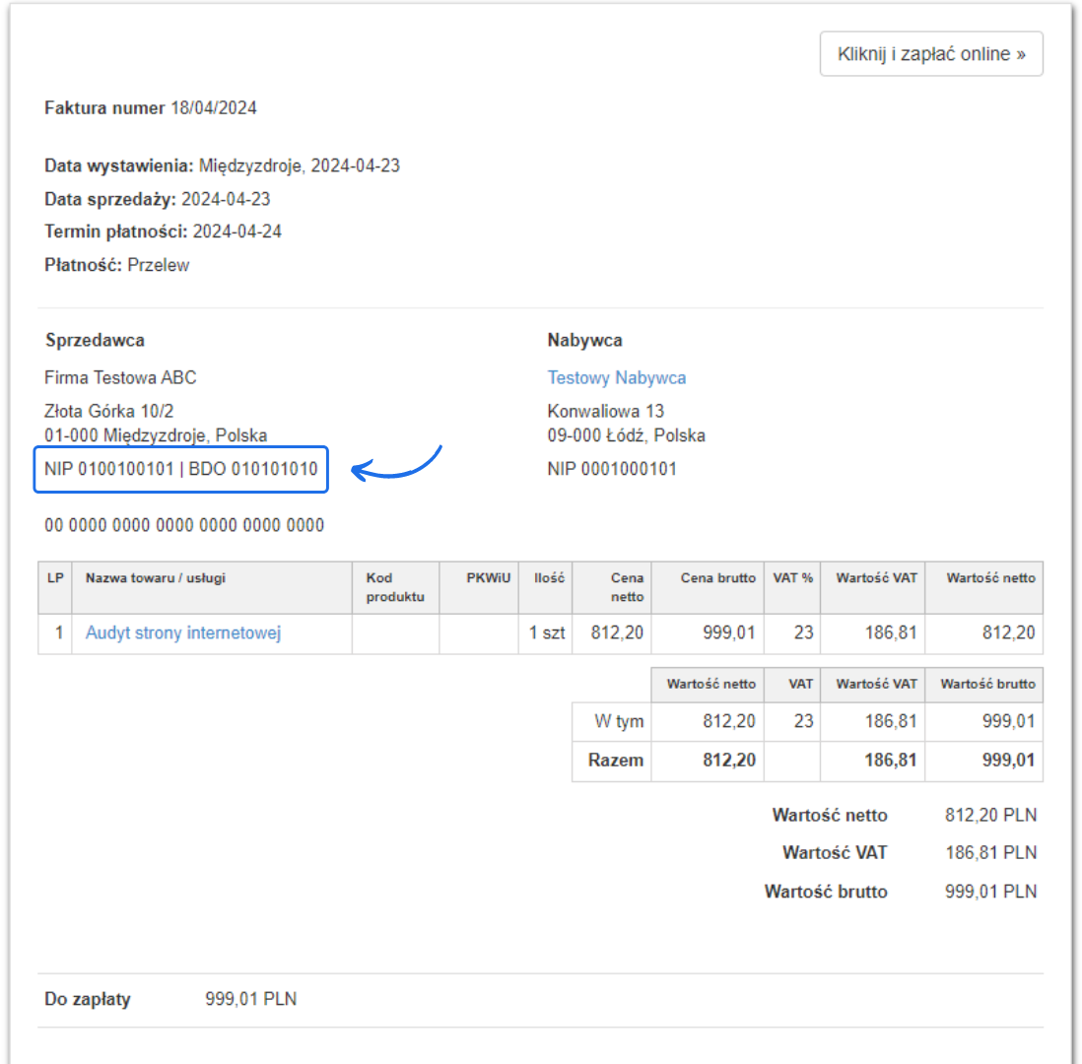1082x1064 pixels.
Task: Click the Sprzedawca section header
Action: click(x=94, y=340)
